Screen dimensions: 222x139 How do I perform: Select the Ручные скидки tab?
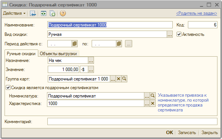pos(21,54)
